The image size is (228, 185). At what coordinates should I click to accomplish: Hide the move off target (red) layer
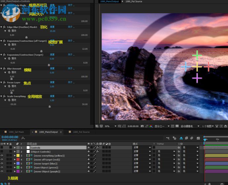coord(2,159)
